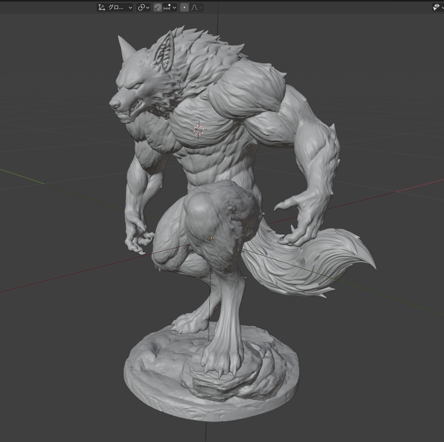Click the green Y axis line
The image size is (444, 442).
pos(394,300)
